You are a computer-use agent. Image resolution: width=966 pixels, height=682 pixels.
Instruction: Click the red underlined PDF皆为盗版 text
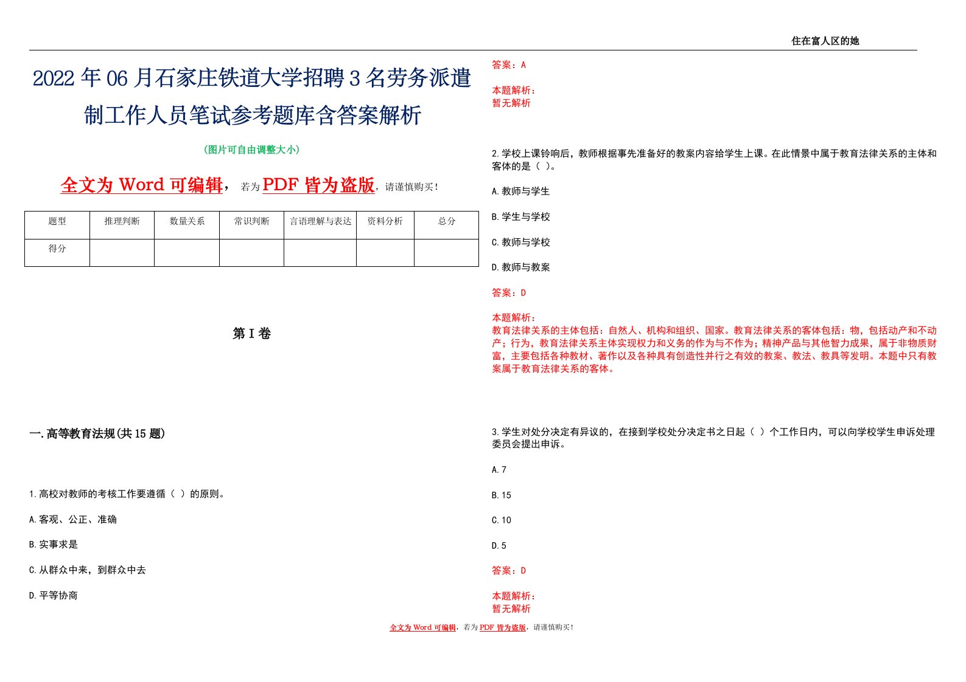(x=318, y=185)
